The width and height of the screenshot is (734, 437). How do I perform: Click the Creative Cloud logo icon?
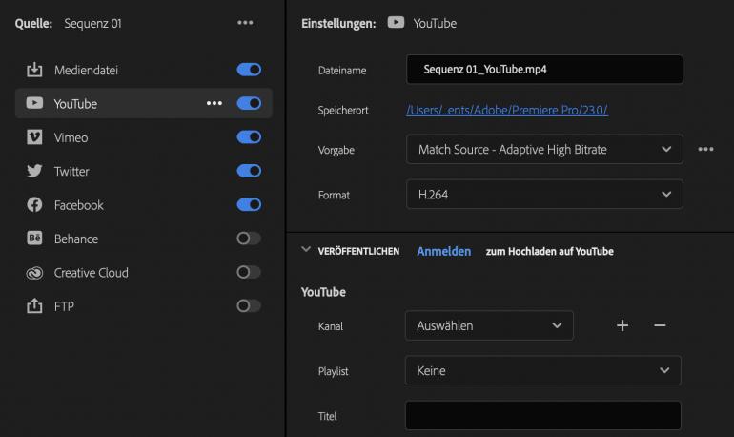34,273
